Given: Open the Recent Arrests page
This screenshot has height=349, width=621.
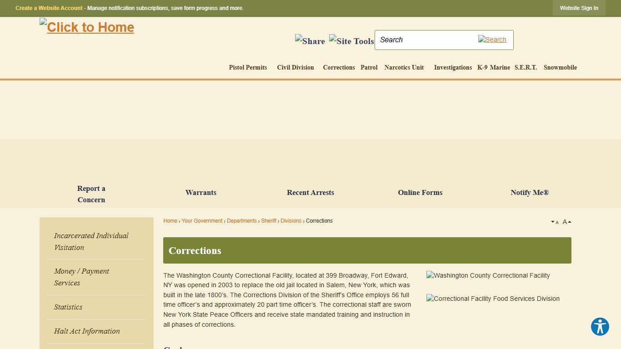Looking at the screenshot, I should tap(310, 192).
